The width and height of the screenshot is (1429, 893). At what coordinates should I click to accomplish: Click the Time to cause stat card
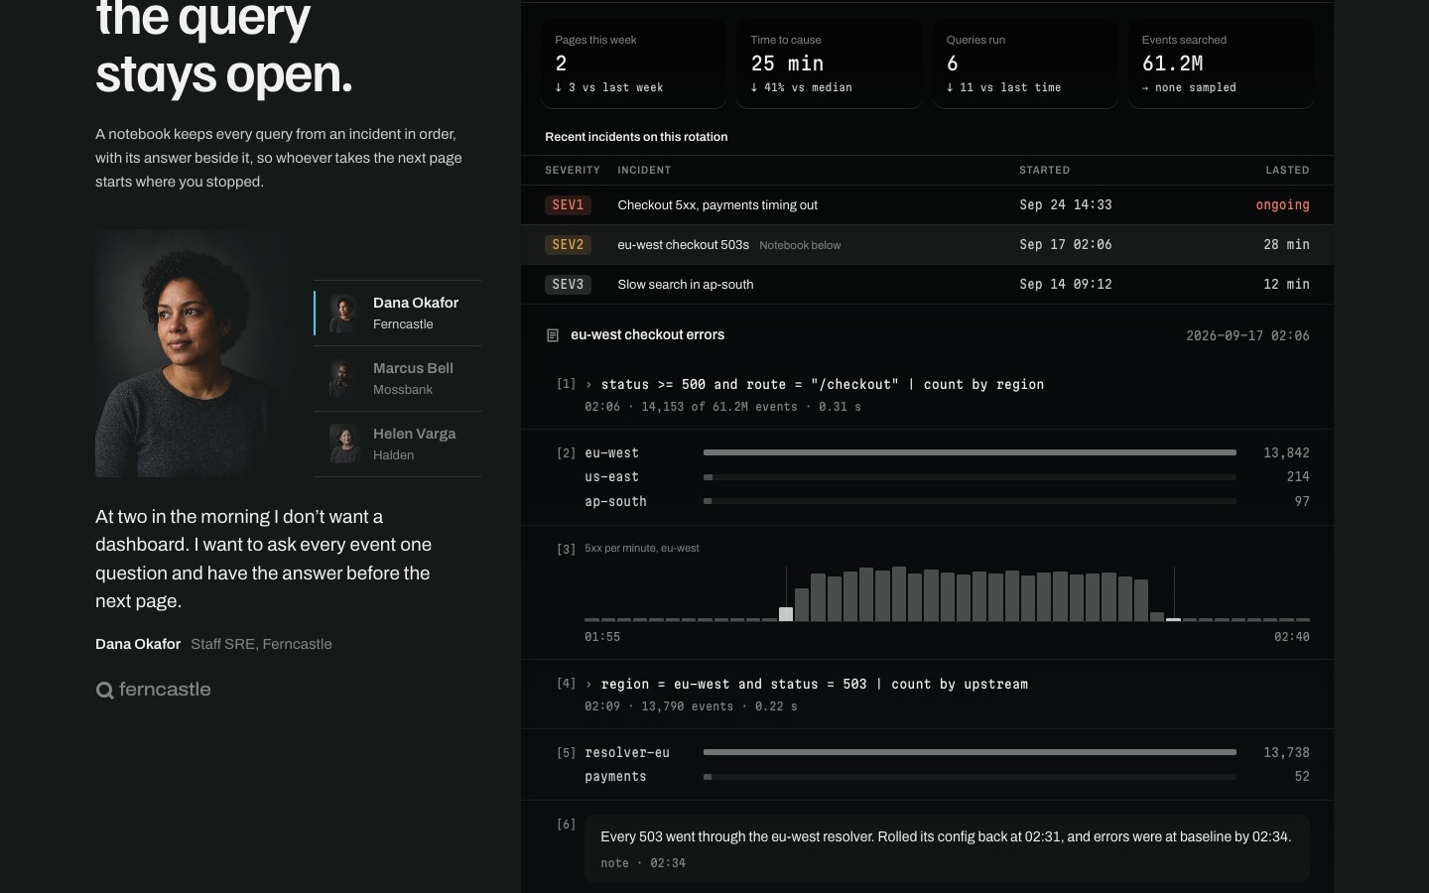(x=829, y=64)
